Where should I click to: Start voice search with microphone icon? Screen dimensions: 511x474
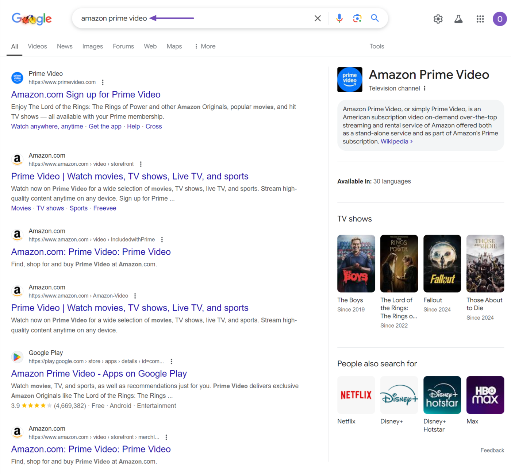(x=339, y=18)
